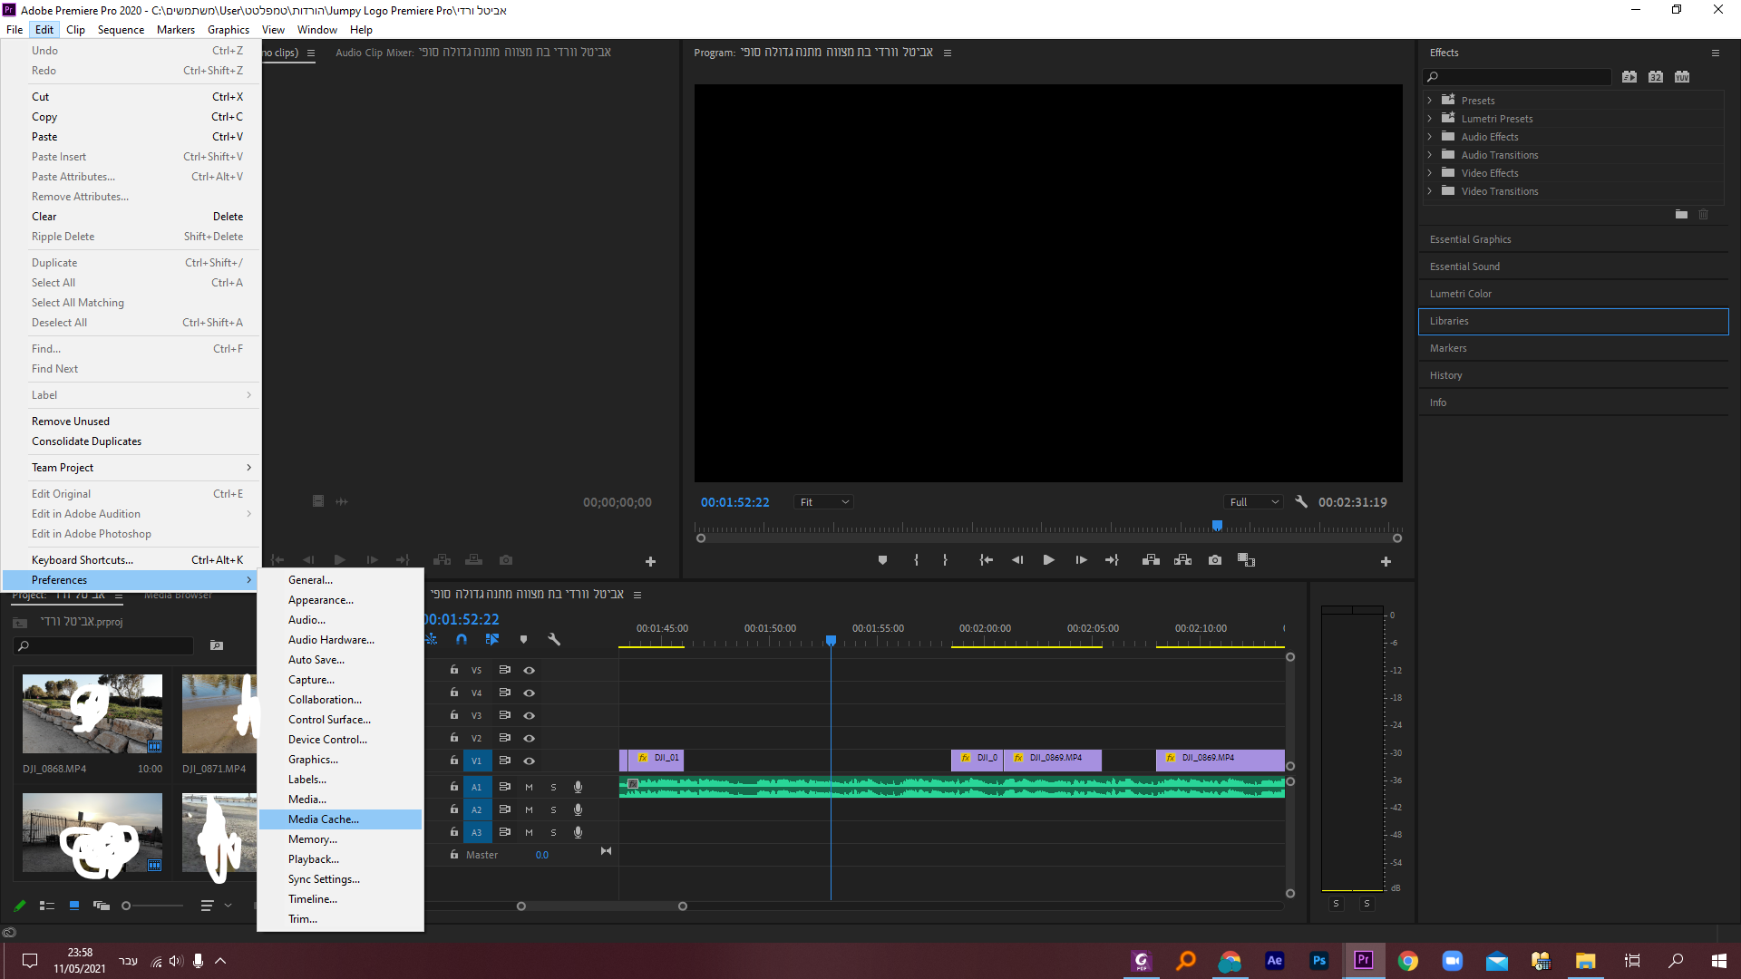
Task: Toggle lock on V3 track
Action: pos(454,715)
